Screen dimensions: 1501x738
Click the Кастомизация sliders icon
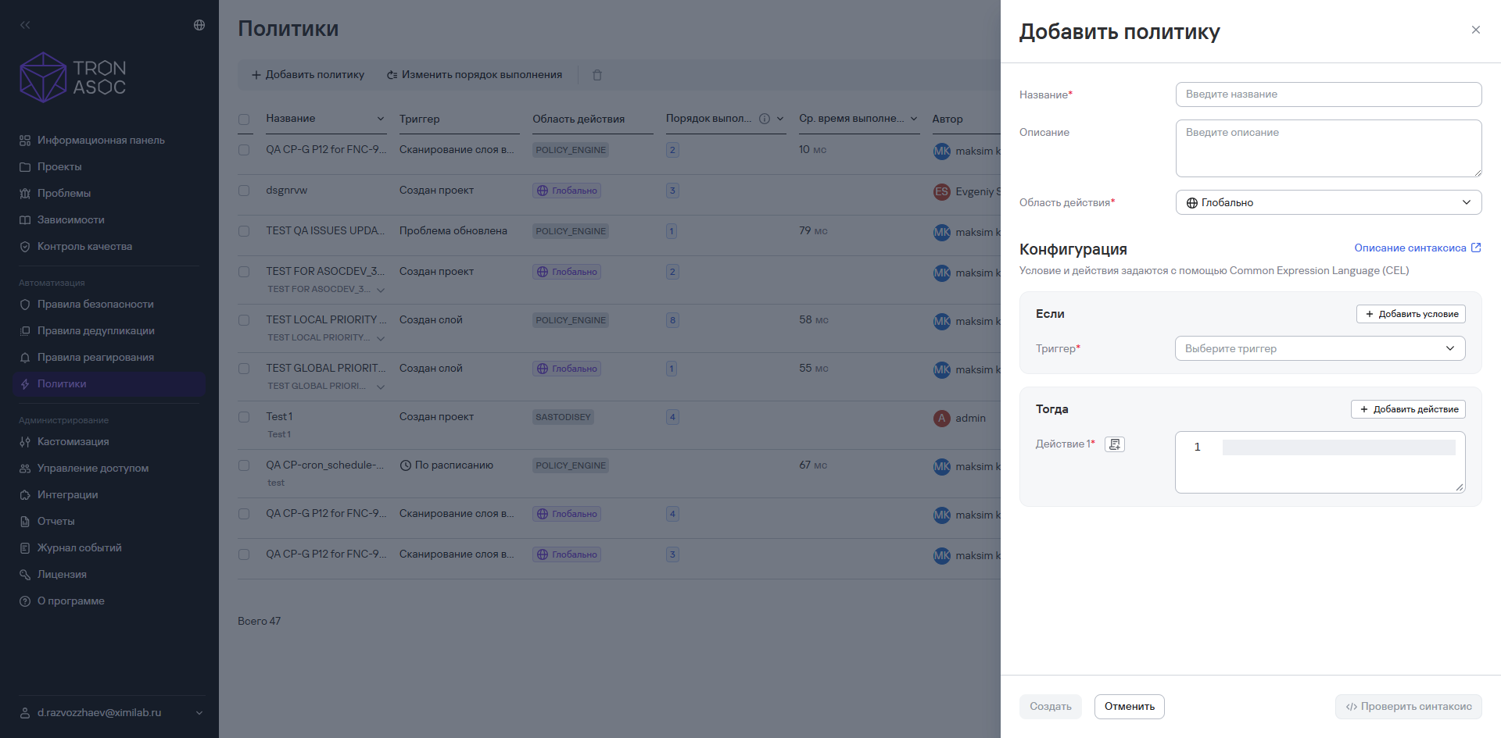25,442
